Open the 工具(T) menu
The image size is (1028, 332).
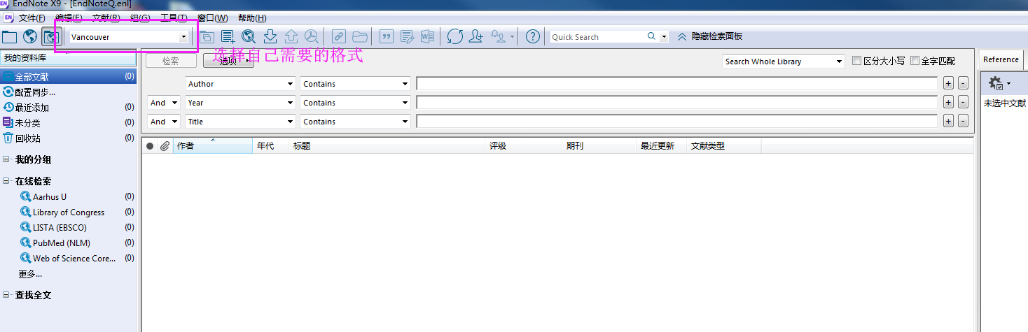pos(174,18)
